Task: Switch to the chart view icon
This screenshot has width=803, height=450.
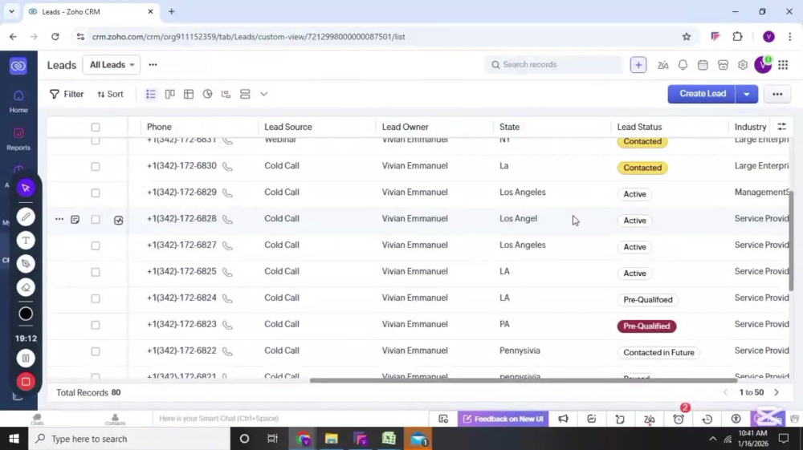Action: point(207,94)
